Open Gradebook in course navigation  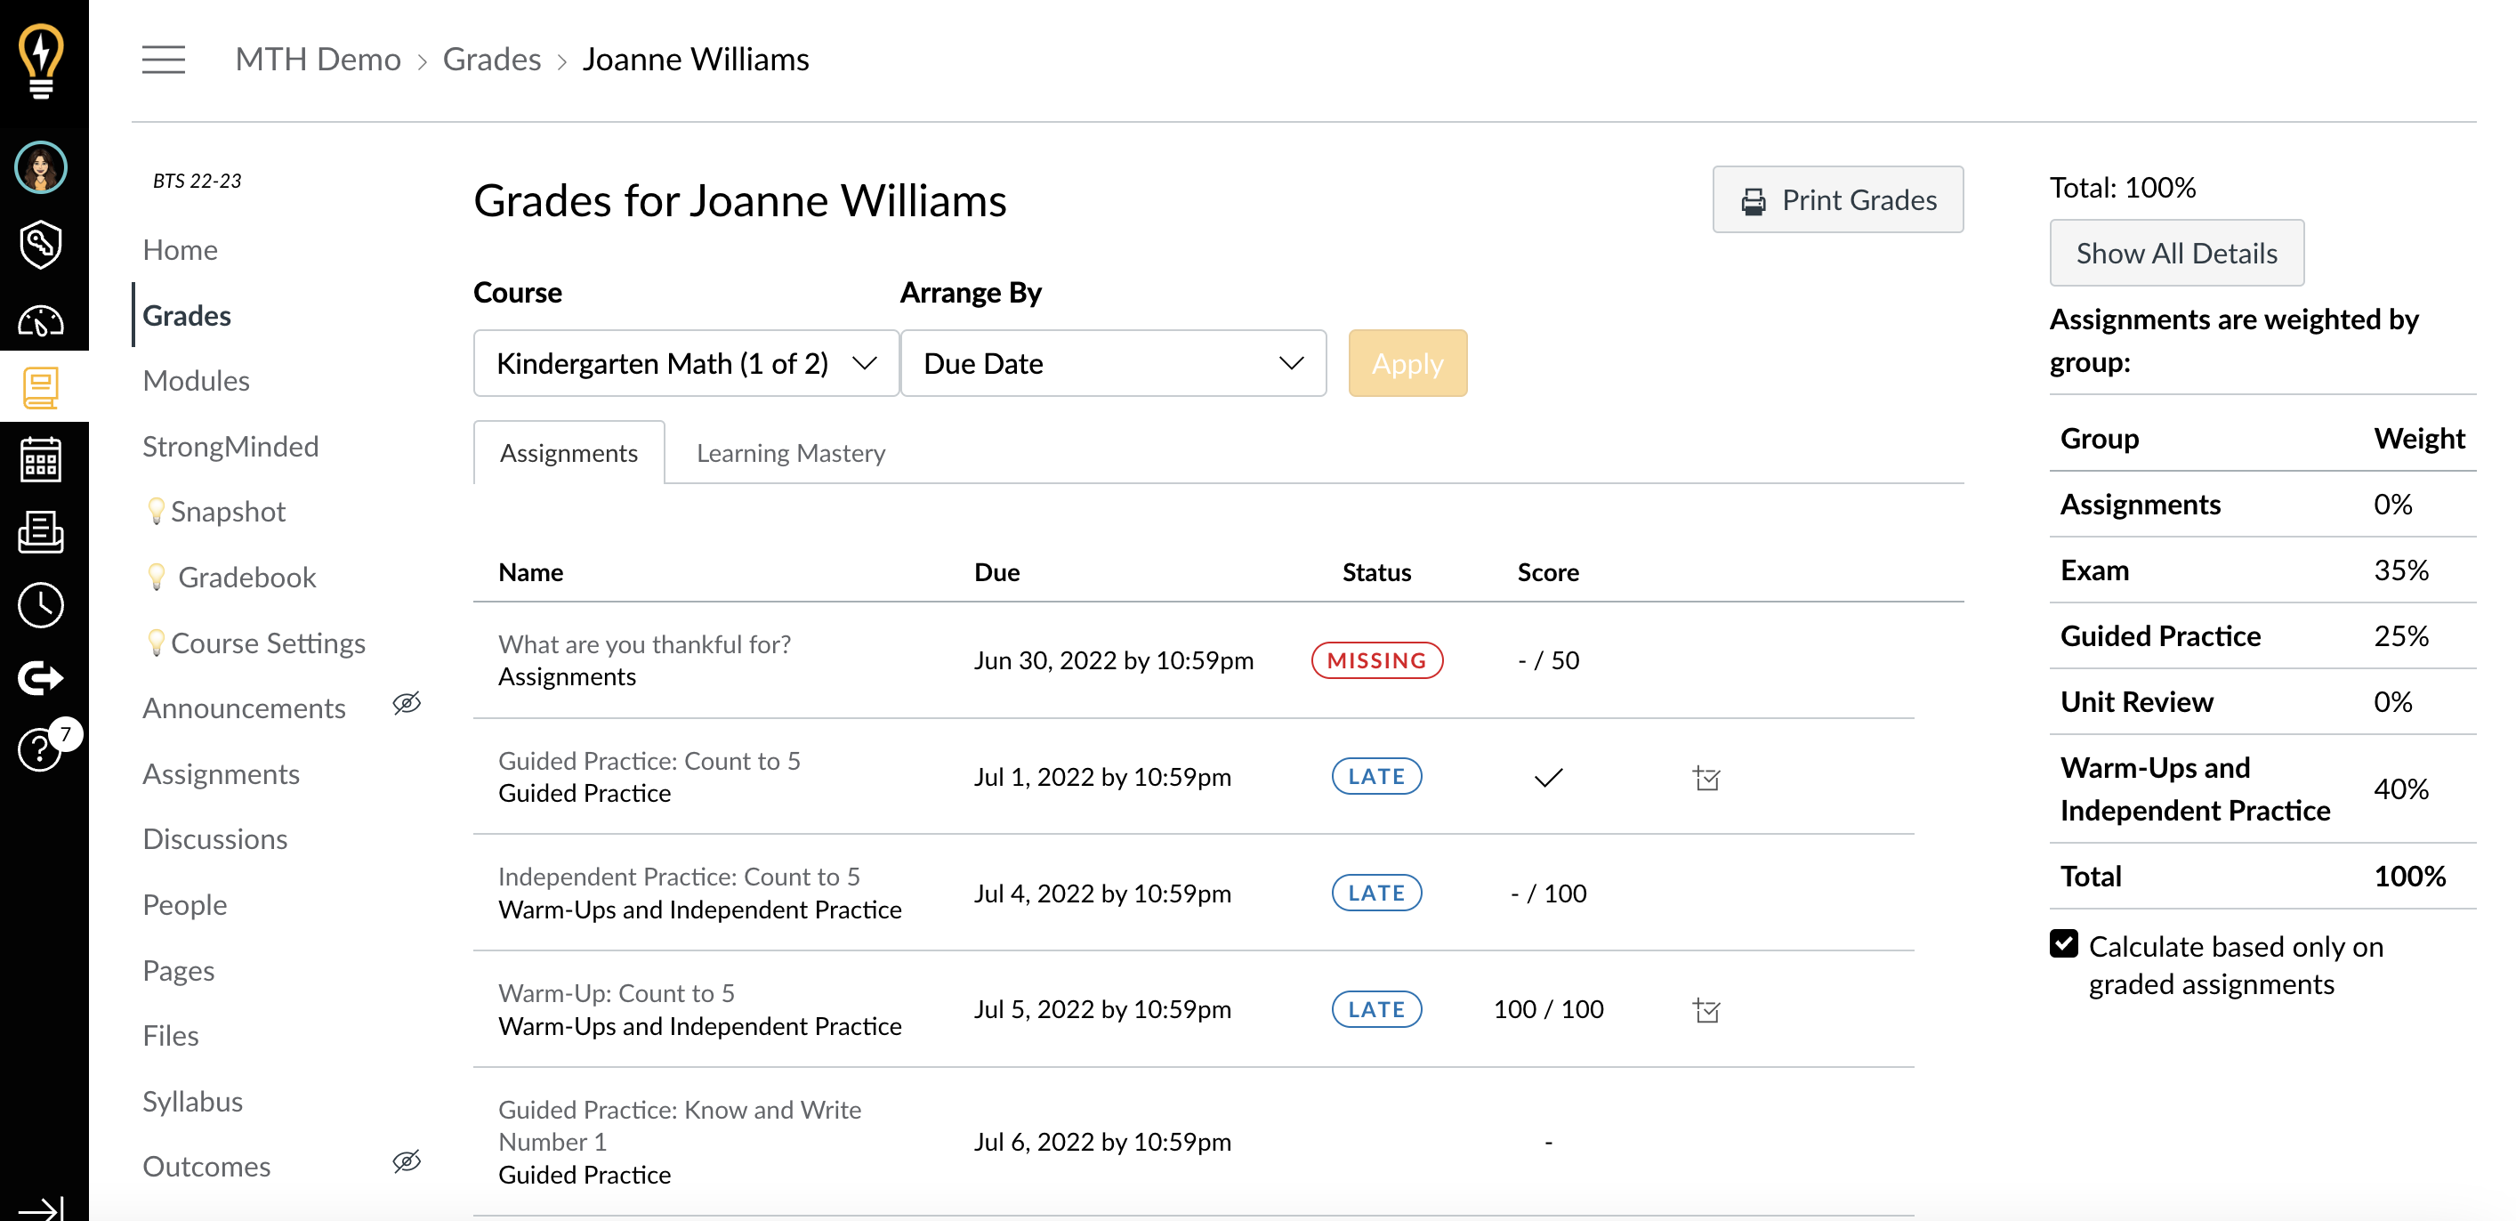[x=247, y=577]
